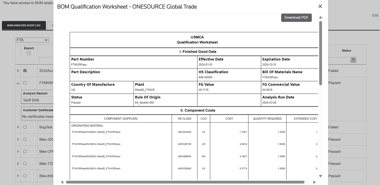Expand the 2032Acc row details
This screenshot has width=380, height=185.
[x=18, y=71]
